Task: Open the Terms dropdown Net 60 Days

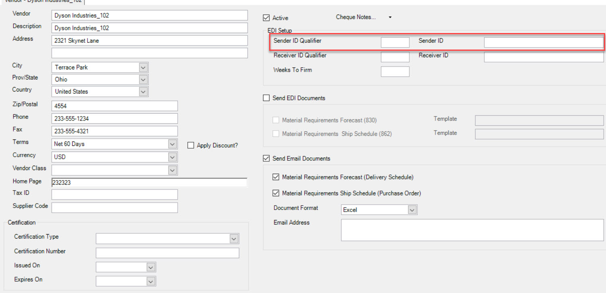Action: 172,144
